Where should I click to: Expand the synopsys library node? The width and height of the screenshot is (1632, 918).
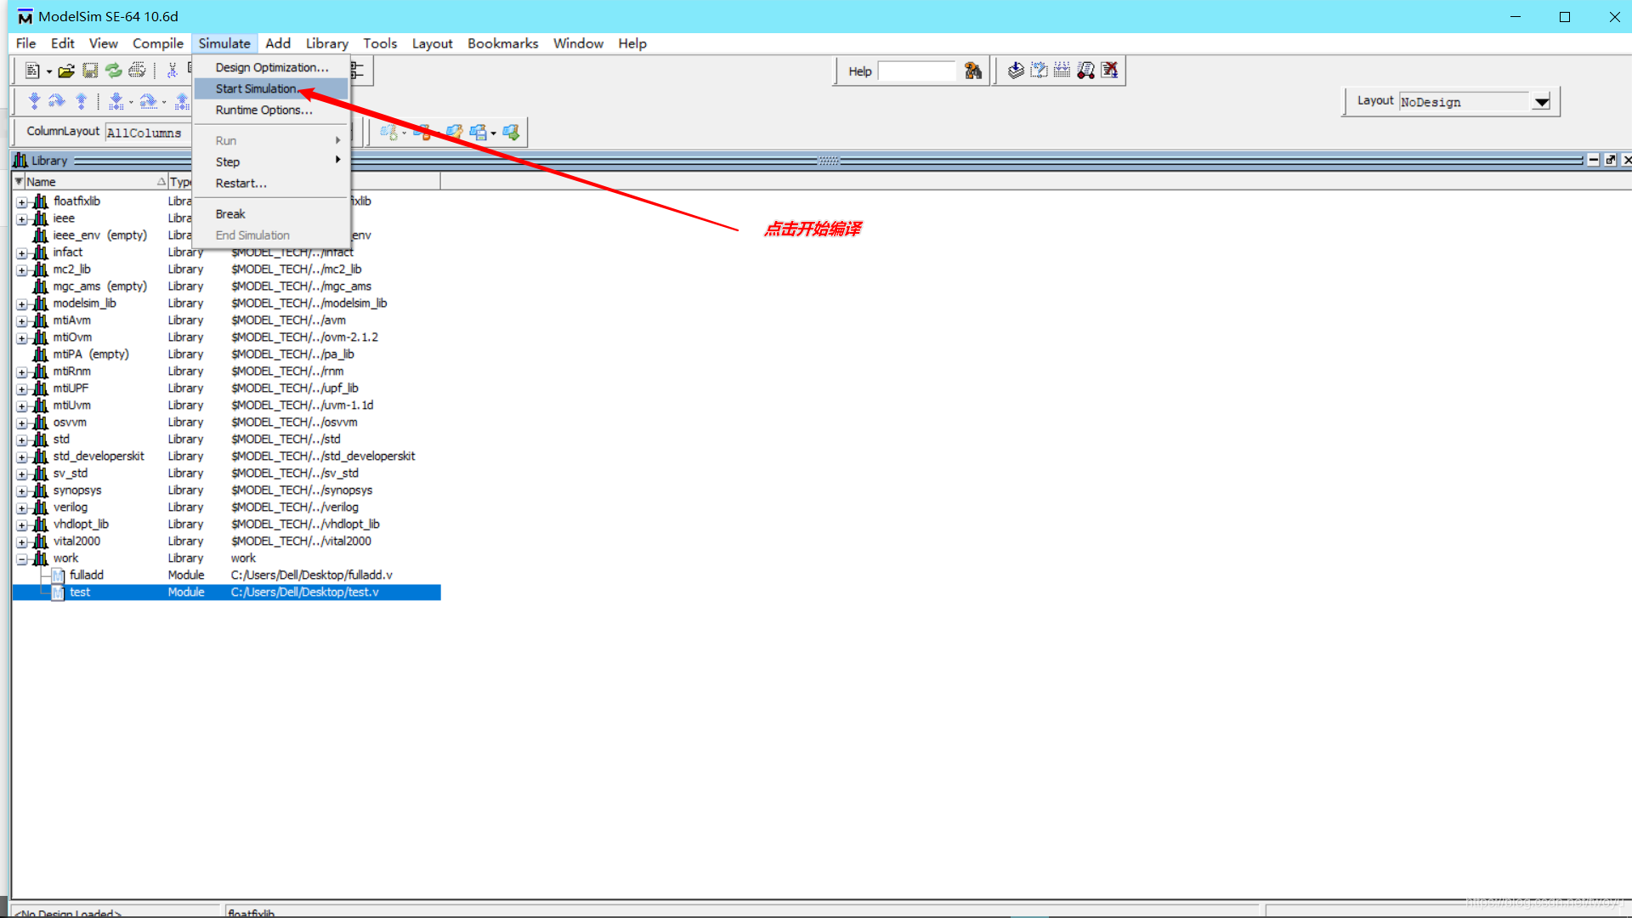click(x=22, y=491)
